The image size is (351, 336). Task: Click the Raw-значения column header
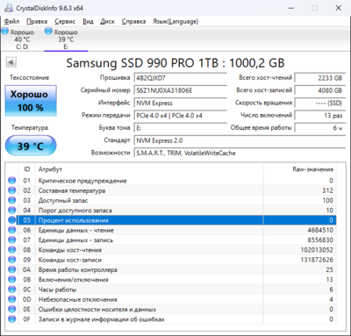click(299, 169)
